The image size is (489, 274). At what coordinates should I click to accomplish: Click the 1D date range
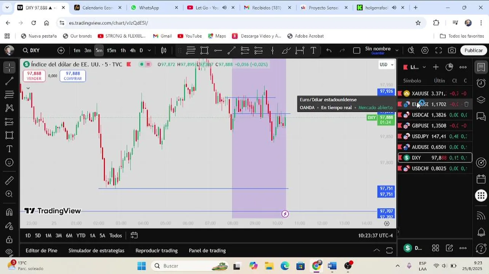[x=28, y=236]
